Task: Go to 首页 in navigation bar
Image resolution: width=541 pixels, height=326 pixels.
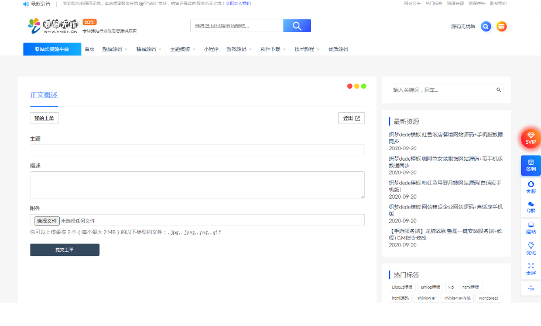Action: tap(90, 49)
